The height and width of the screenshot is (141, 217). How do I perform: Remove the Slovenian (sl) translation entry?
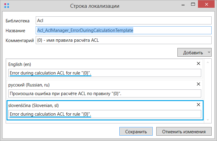pos(198,105)
